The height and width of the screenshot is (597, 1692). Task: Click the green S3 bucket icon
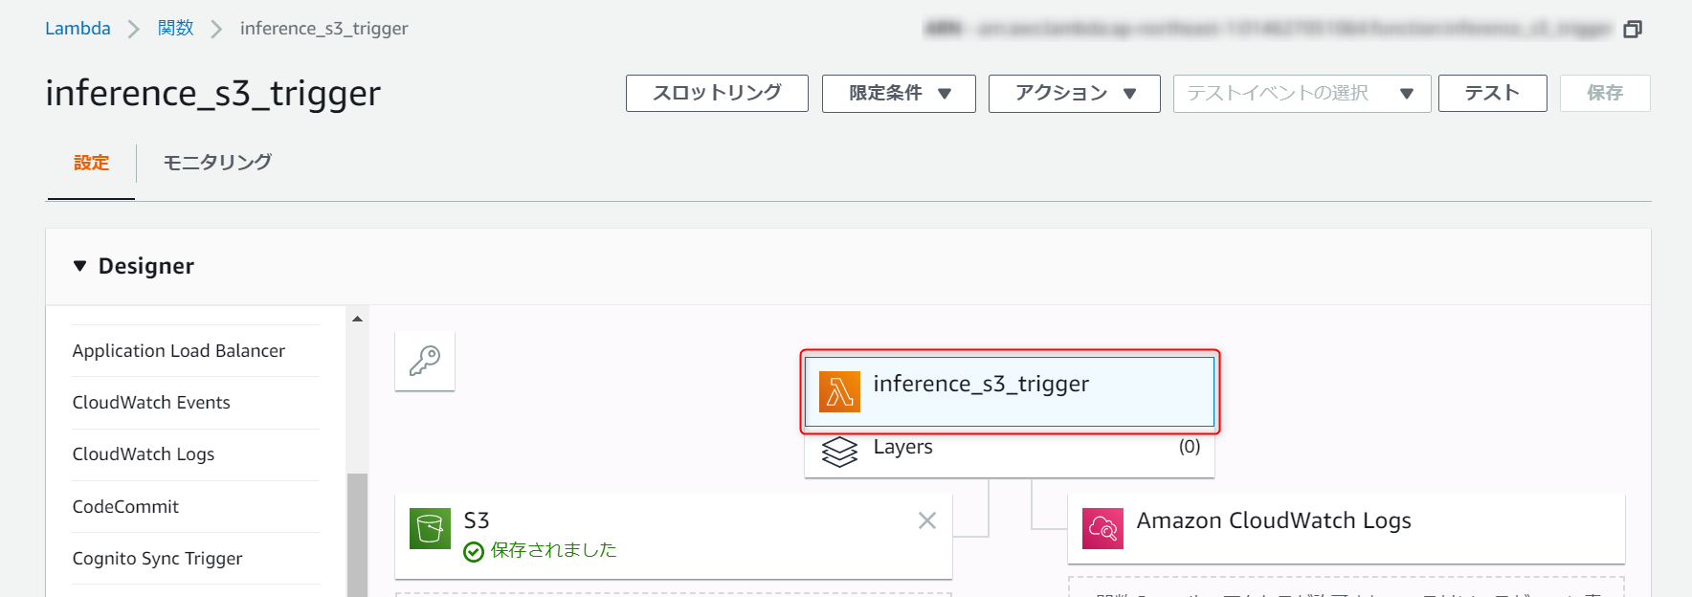point(430,528)
